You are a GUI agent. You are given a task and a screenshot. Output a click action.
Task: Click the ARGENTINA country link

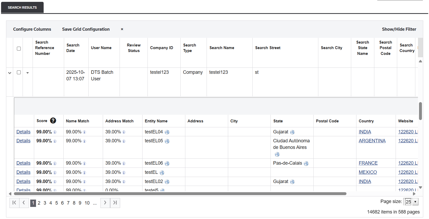pos(372,141)
